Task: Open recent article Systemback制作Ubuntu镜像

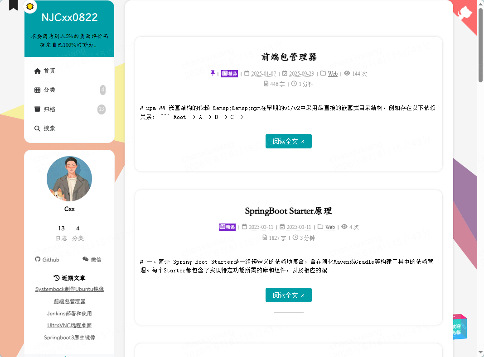Action: [69, 289]
